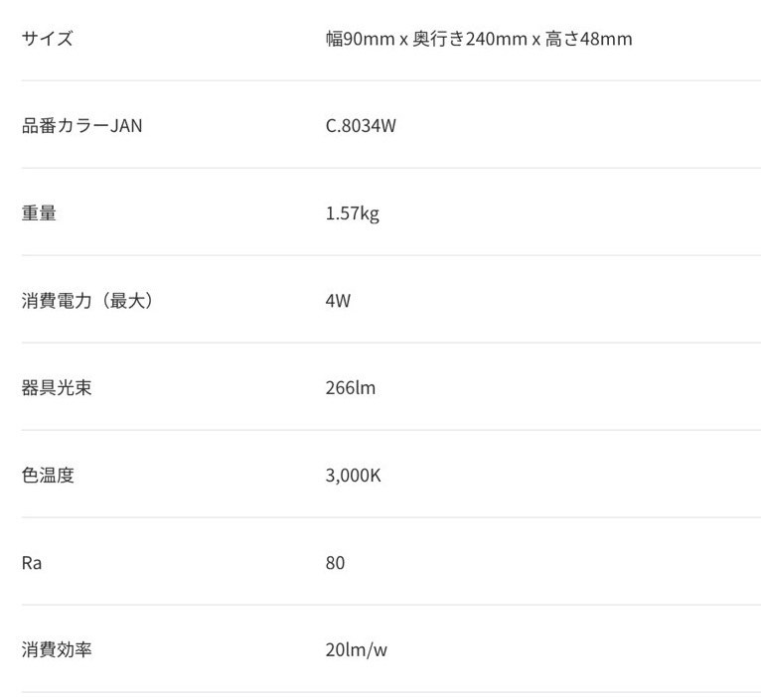Image resolution: width=761 pixels, height=697 pixels.
Task: Select the サイズ row label
Action: click(x=47, y=39)
